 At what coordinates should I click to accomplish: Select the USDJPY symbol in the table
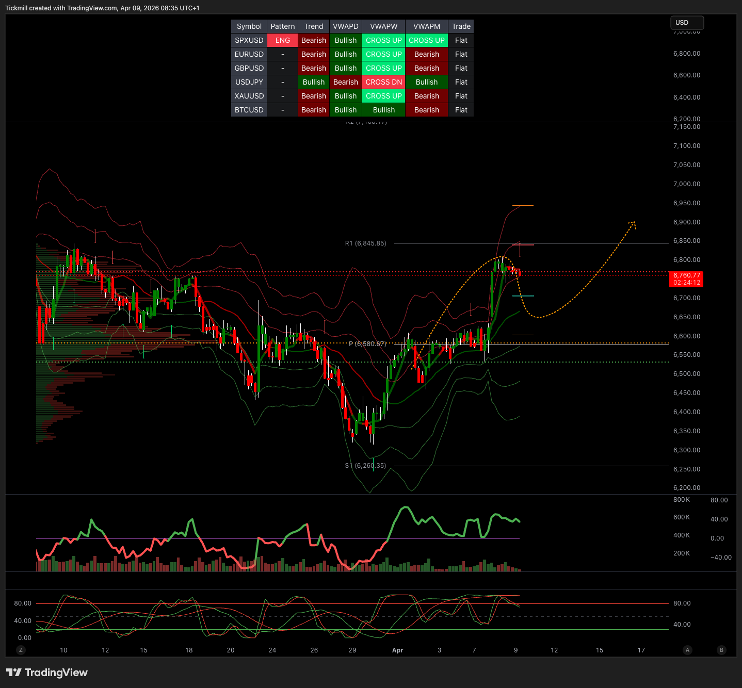click(x=249, y=82)
